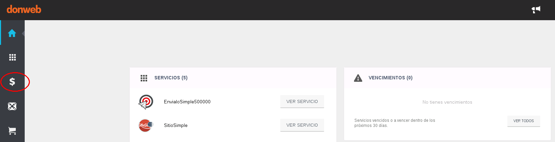Screen dimensions: 555x142
Task: Click the EnvialoSimple target logo icon
Action: (146, 102)
